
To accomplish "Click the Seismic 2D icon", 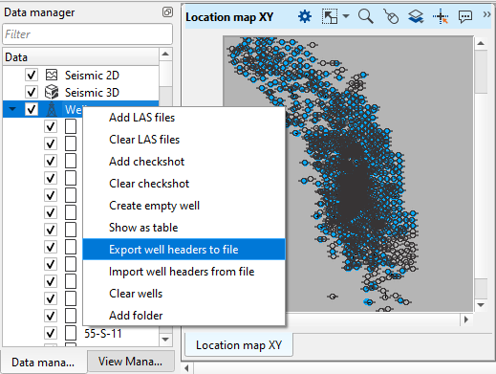I will (52, 75).
